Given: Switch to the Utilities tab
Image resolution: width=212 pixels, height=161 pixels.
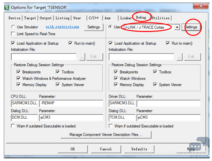Looking at the screenshot, I should pyautogui.click(x=161, y=18).
